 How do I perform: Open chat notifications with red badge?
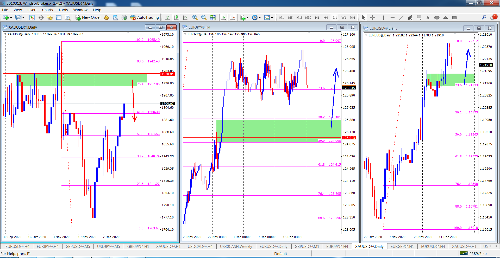pos(494,17)
